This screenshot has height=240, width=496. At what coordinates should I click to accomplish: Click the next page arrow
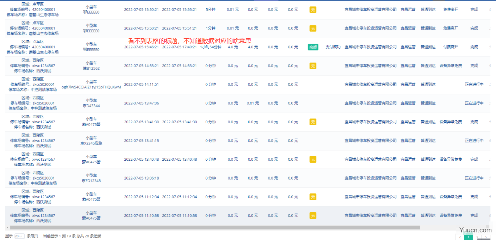click(485, 237)
